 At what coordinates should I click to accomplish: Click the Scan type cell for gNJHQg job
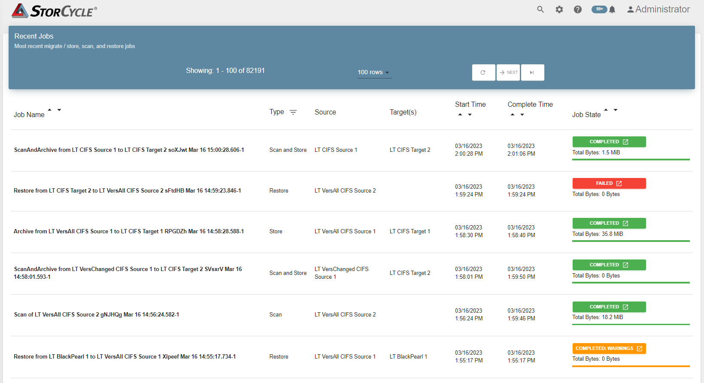click(x=276, y=314)
